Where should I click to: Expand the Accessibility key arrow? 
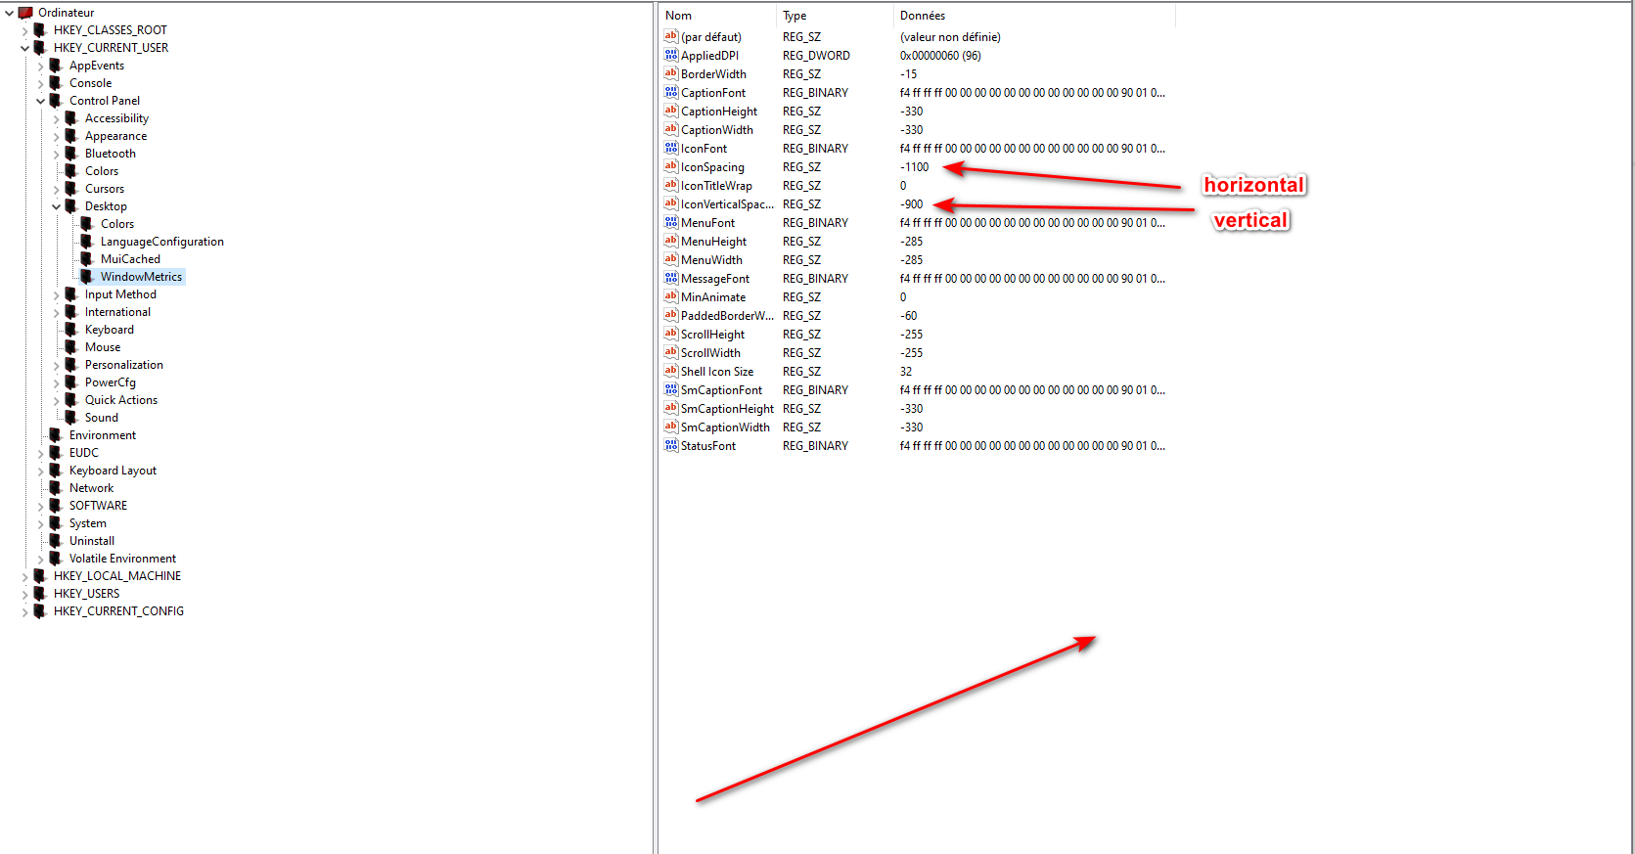56,118
